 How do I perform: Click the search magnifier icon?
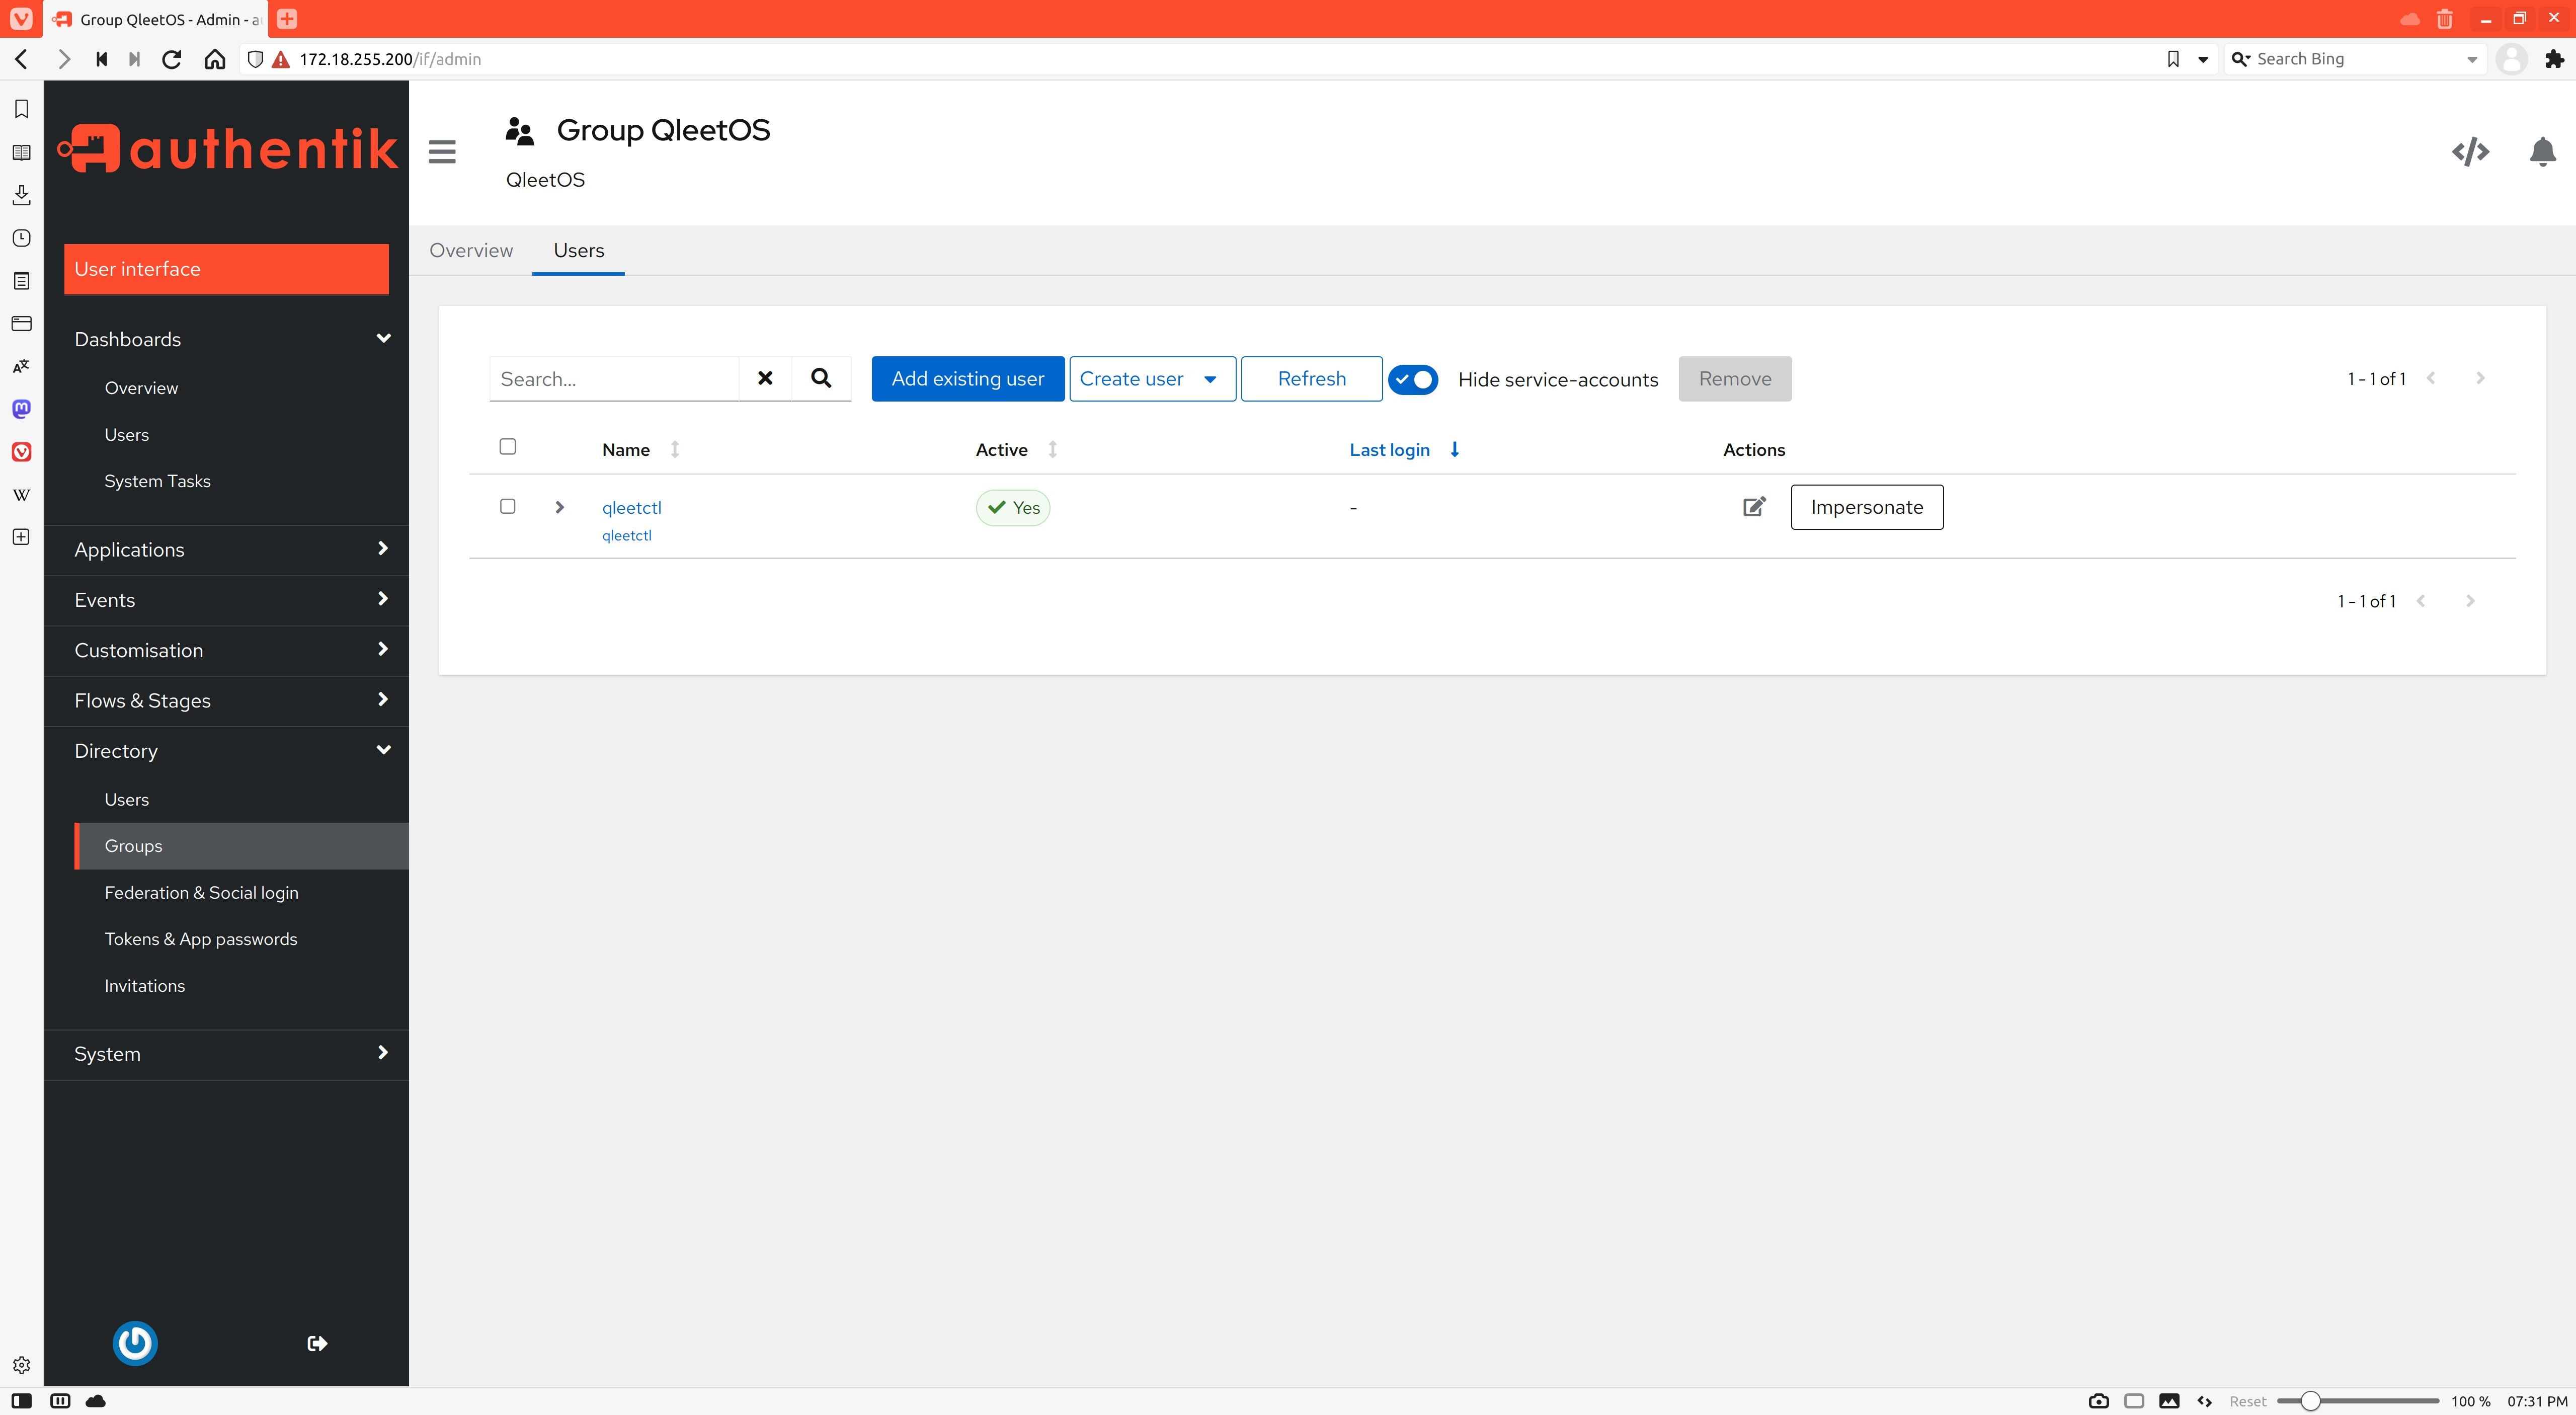pyautogui.click(x=821, y=378)
